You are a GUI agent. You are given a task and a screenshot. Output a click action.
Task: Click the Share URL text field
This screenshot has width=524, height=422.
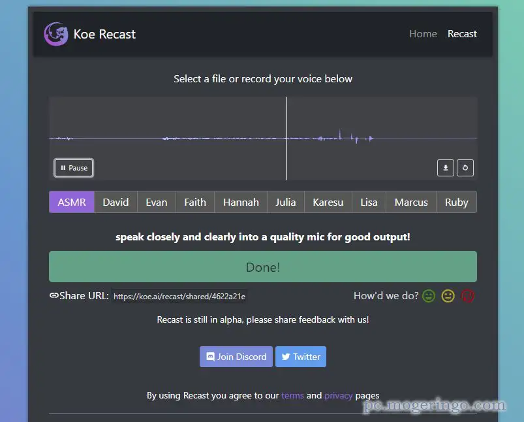[x=179, y=296]
